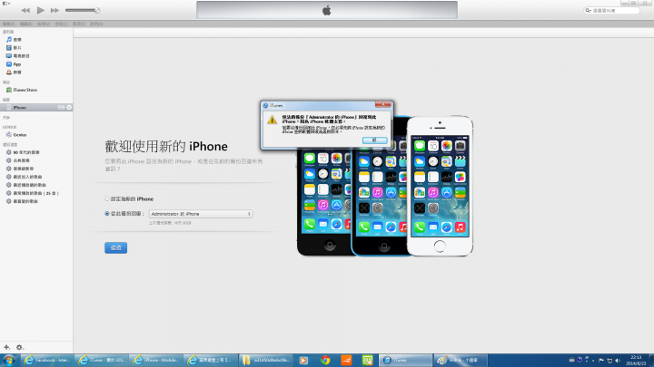The image size is (654, 367).
Task: Click the volume icon in system tray
Action: tap(618, 361)
